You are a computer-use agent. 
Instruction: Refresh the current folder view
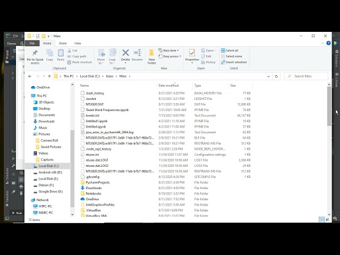click(276, 76)
